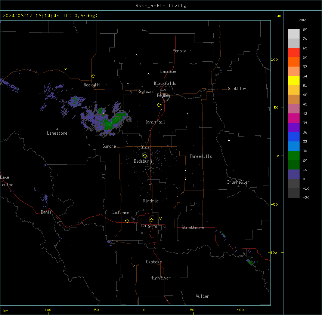Click the 54 dBZ yellow legend swatch
This screenshot has height=315, width=322.
294,80
